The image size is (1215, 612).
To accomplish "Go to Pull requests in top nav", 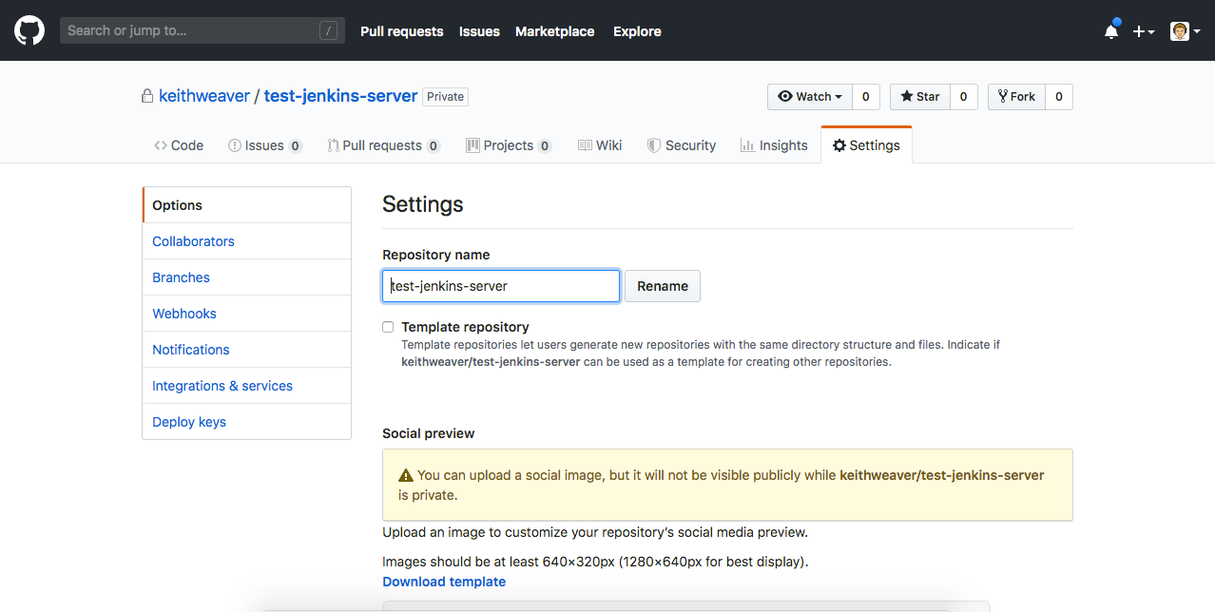I will (401, 31).
